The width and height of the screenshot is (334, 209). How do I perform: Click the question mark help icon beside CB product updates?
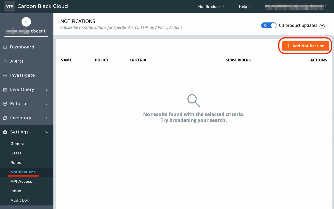[322, 26]
